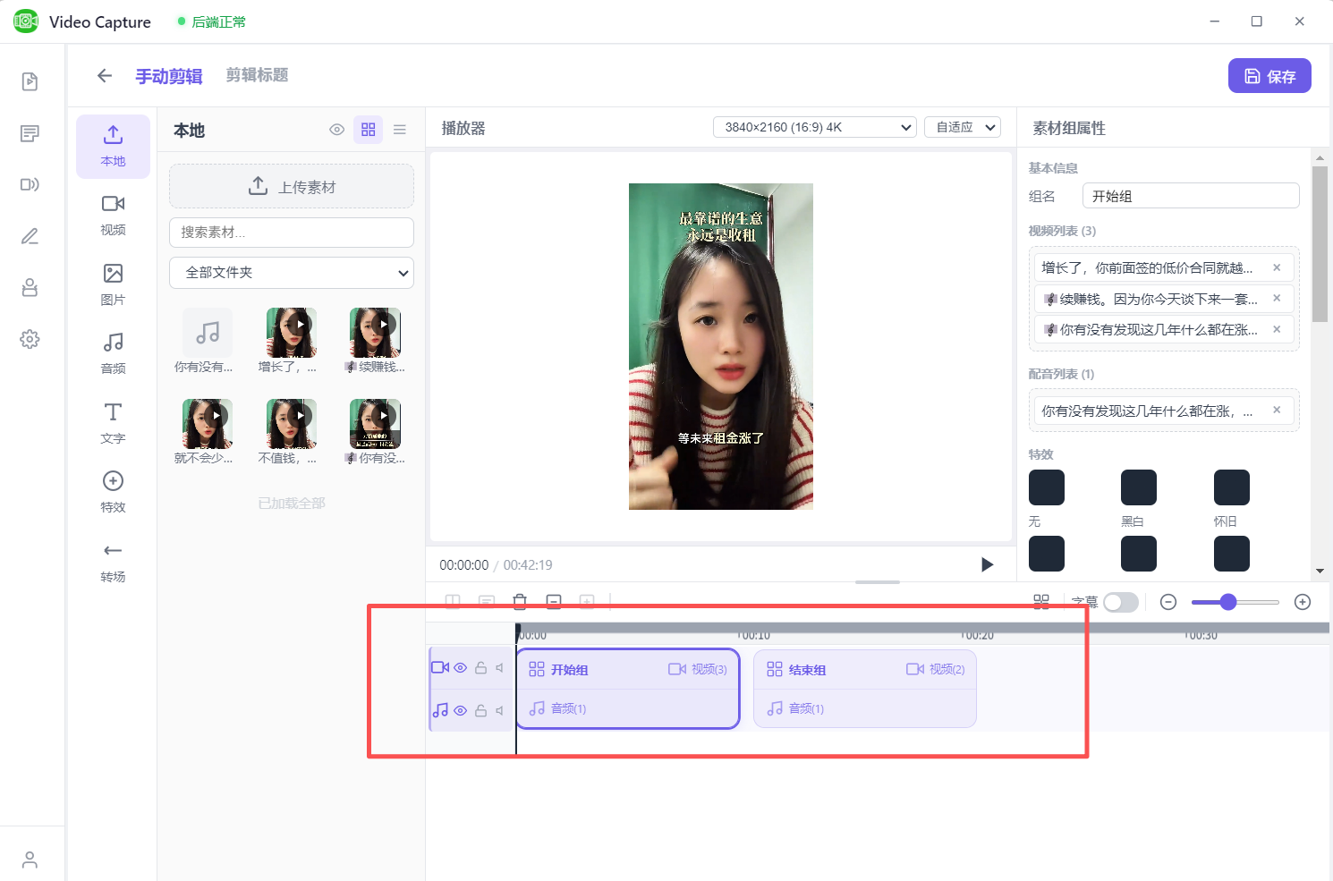This screenshot has height=881, width=1333.
Task: Select the audio file 你有没有... thumbnail
Action: tap(208, 333)
